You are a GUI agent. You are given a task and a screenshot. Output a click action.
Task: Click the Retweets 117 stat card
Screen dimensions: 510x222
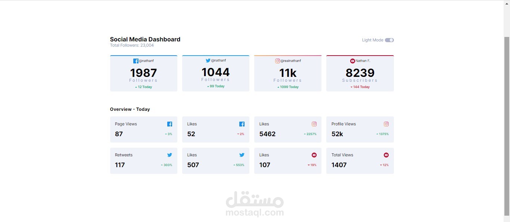pyautogui.click(x=143, y=161)
